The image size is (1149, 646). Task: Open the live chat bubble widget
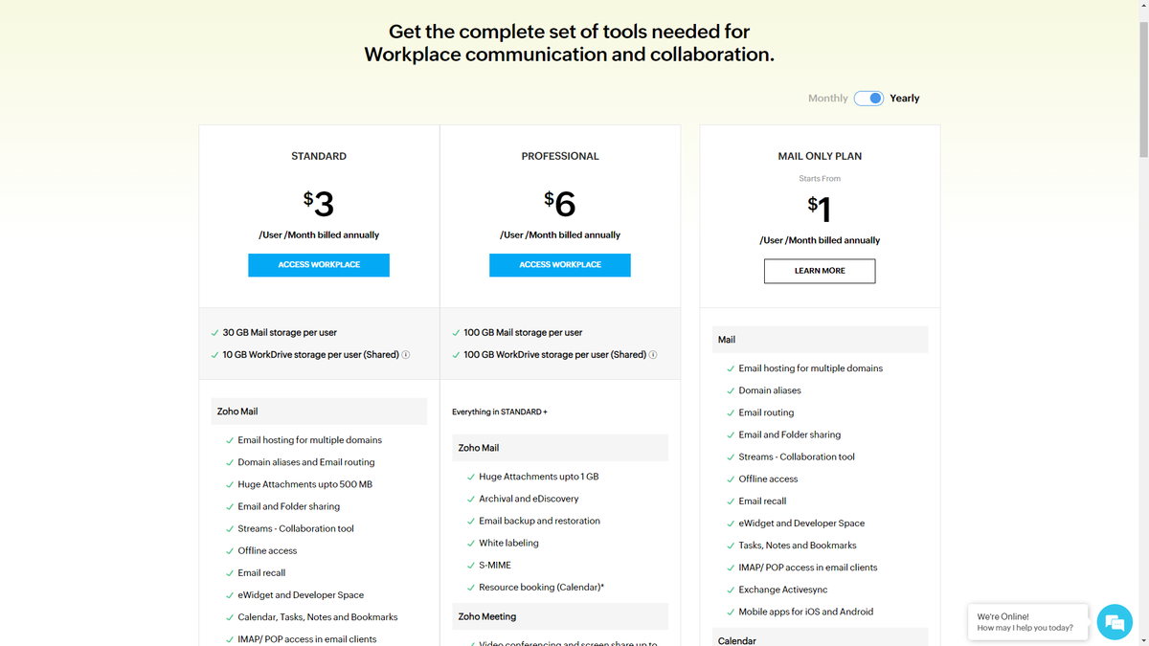(1114, 622)
